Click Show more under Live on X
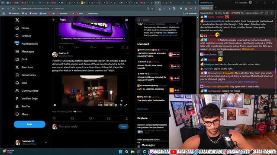The width and height of the screenshot is (277, 155). [142, 109]
